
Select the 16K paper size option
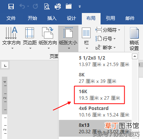point(95,95)
